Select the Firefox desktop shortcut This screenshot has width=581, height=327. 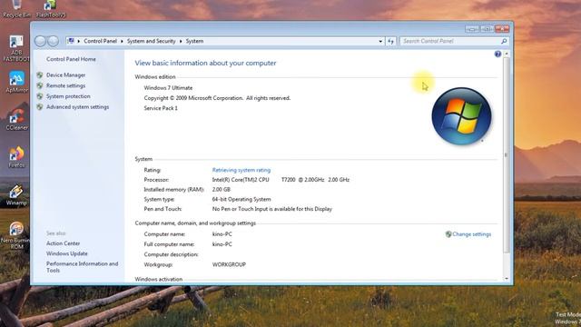(16, 157)
